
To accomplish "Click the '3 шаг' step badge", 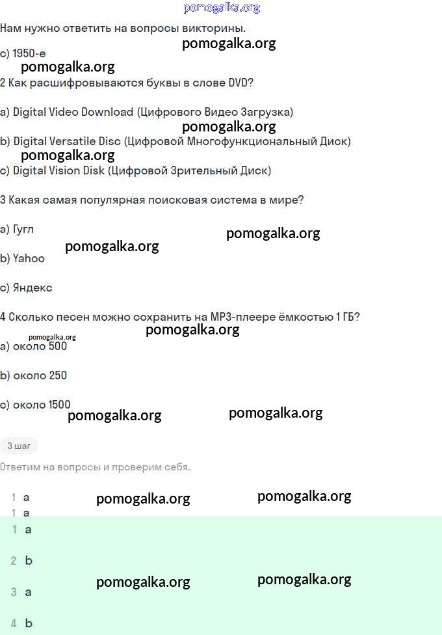I will [x=19, y=446].
